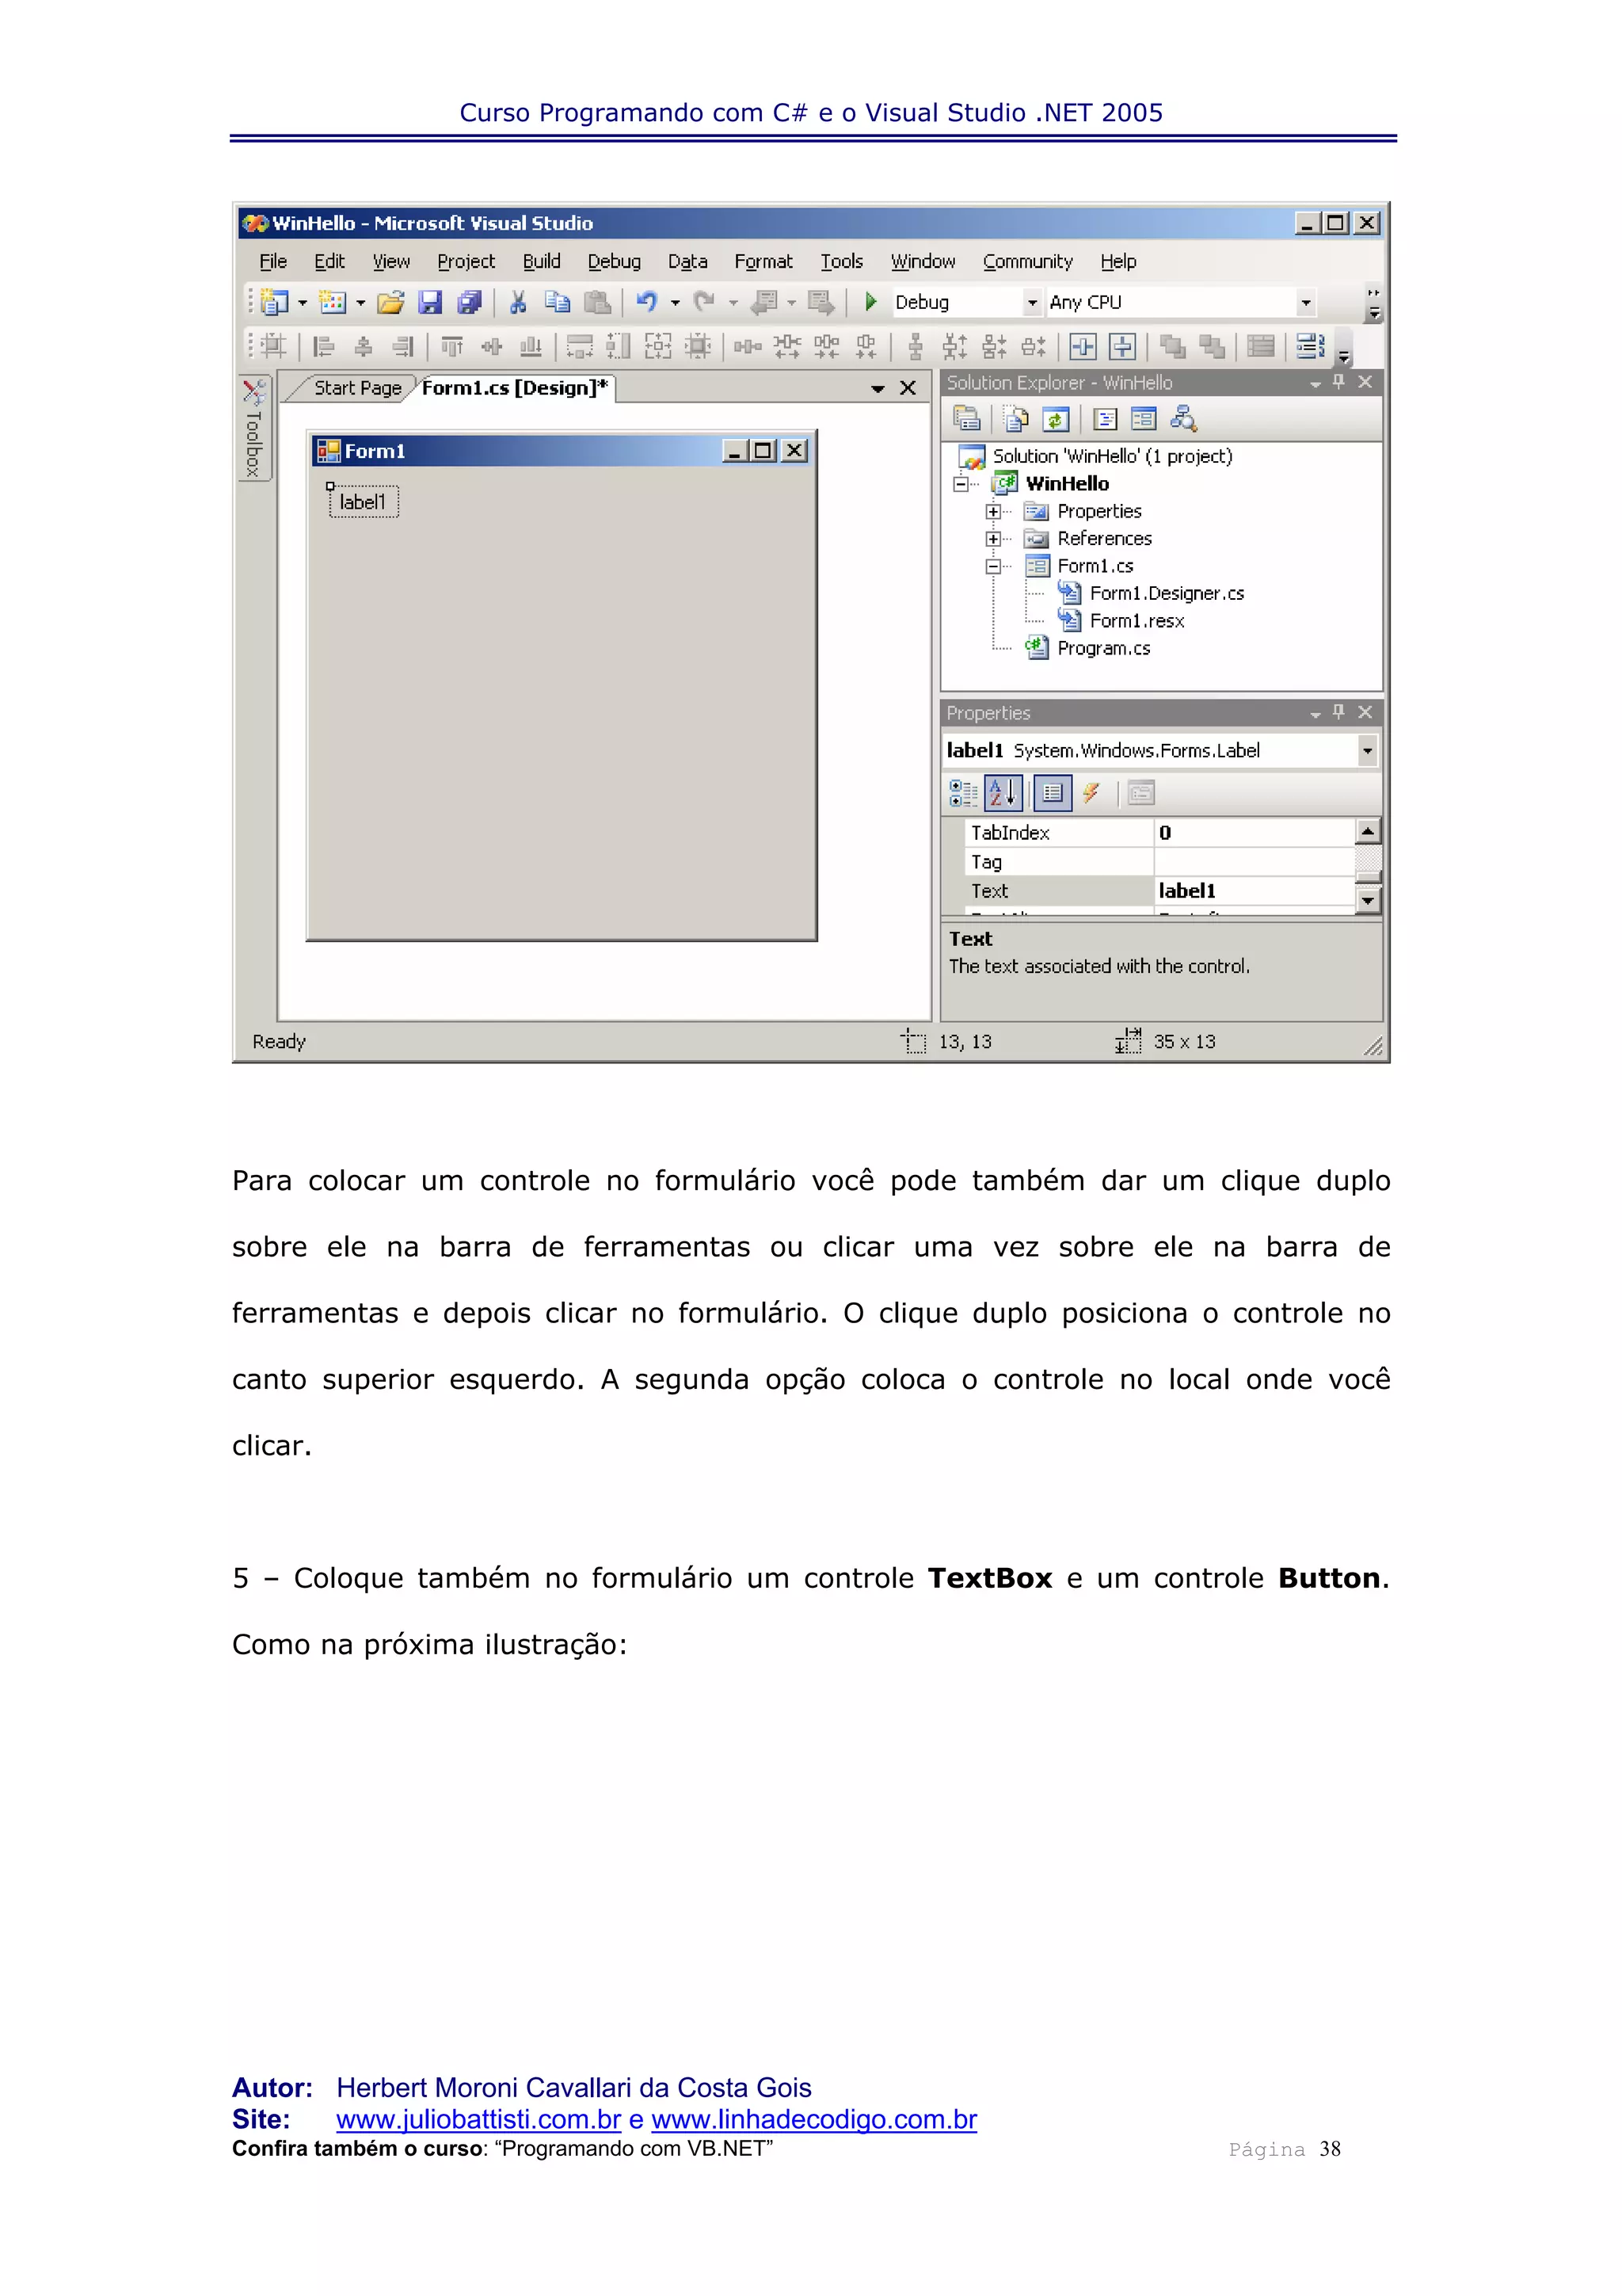1622x2296 pixels.
Task: Click Solution Explorer Properties icon
Action: [x=966, y=418]
